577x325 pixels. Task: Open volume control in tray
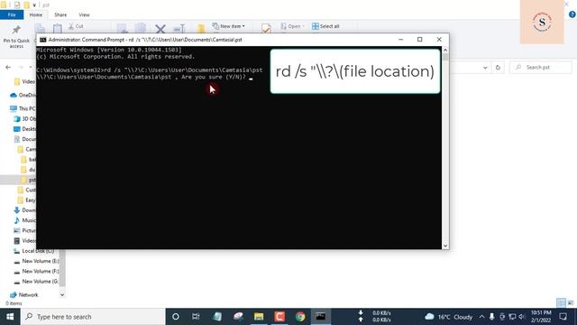(x=522, y=317)
